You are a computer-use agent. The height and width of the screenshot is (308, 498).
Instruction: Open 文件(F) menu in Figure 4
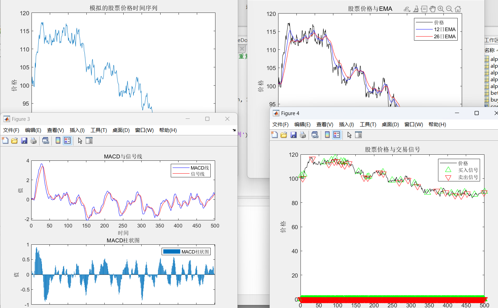pyautogui.click(x=281, y=125)
